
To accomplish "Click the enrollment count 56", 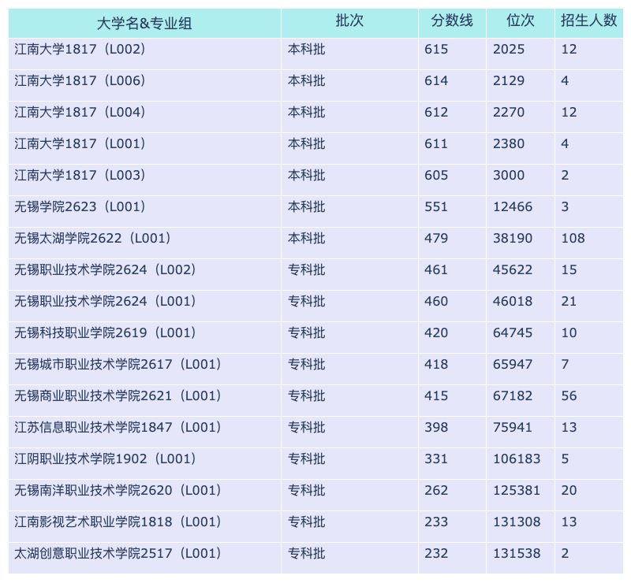I will pos(569,396).
